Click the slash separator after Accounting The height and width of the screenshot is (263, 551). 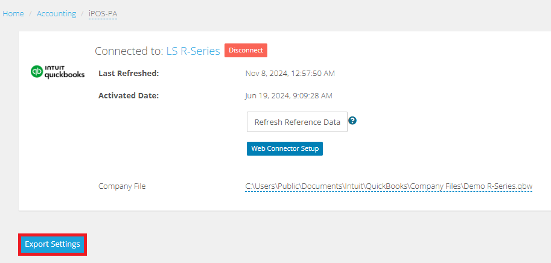click(83, 14)
